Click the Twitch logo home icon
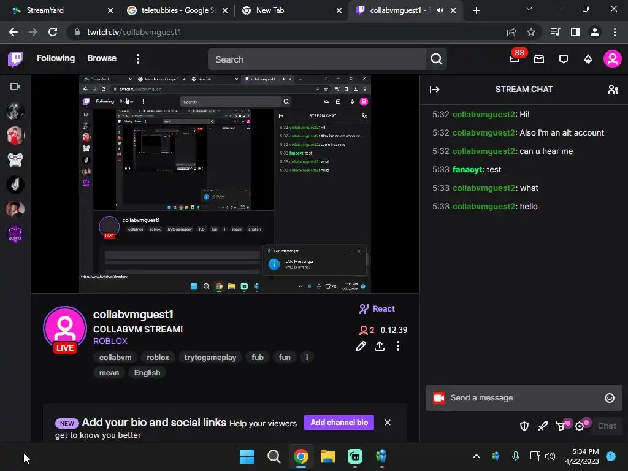 point(15,59)
